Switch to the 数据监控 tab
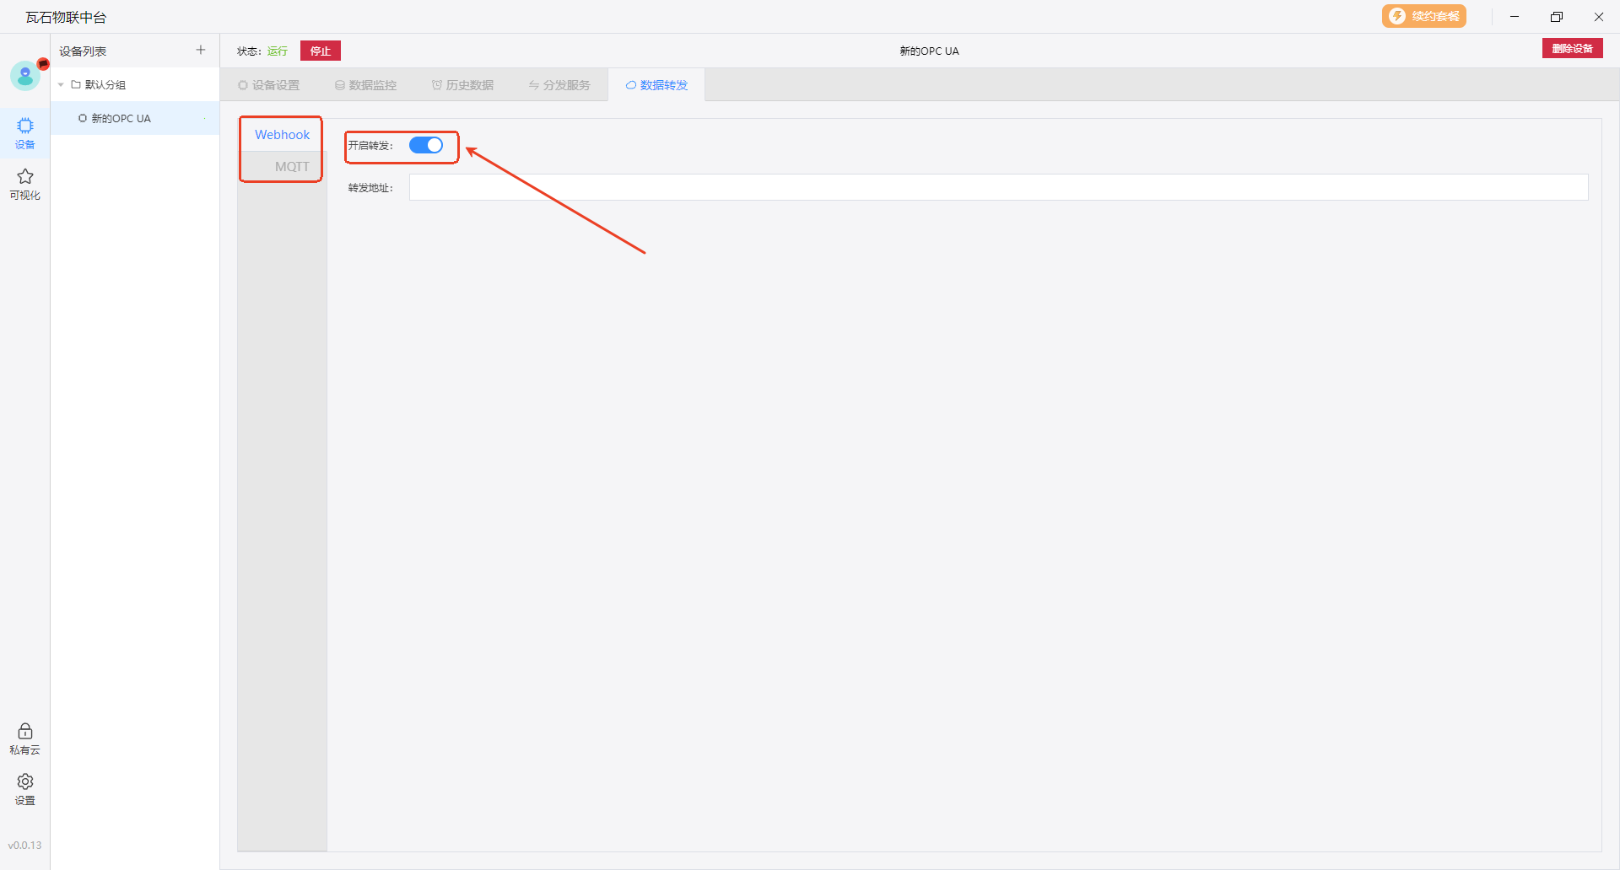 (366, 85)
